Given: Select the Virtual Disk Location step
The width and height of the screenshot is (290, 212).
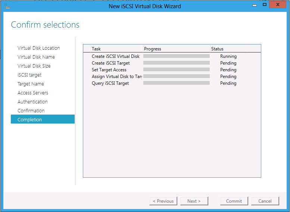Looking at the screenshot, I should coord(39,48).
